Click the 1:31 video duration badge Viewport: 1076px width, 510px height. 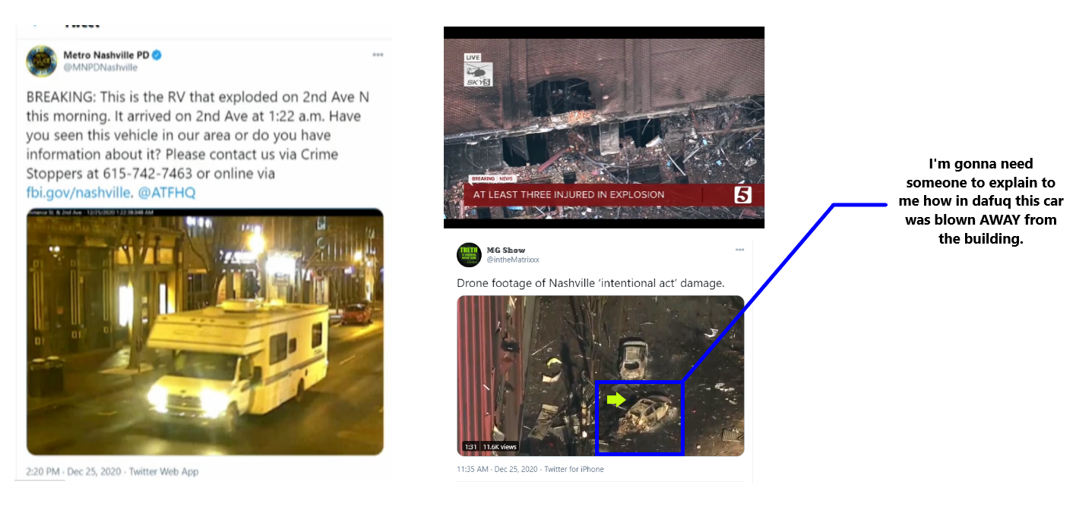(x=470, y=447)
